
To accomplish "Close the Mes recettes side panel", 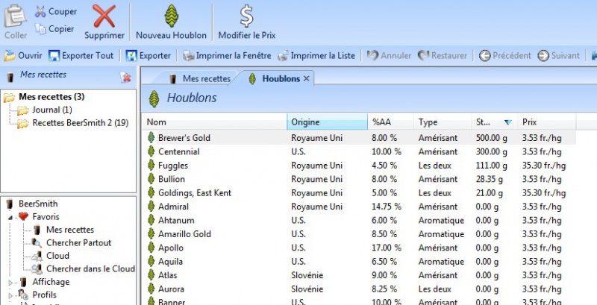I will click(x=125, y=77).
